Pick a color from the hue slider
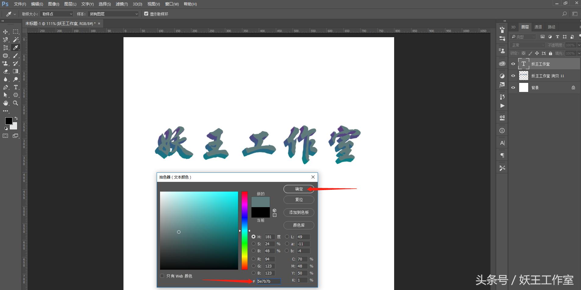This screenshot has width=581, height=290. click(244, 231)
